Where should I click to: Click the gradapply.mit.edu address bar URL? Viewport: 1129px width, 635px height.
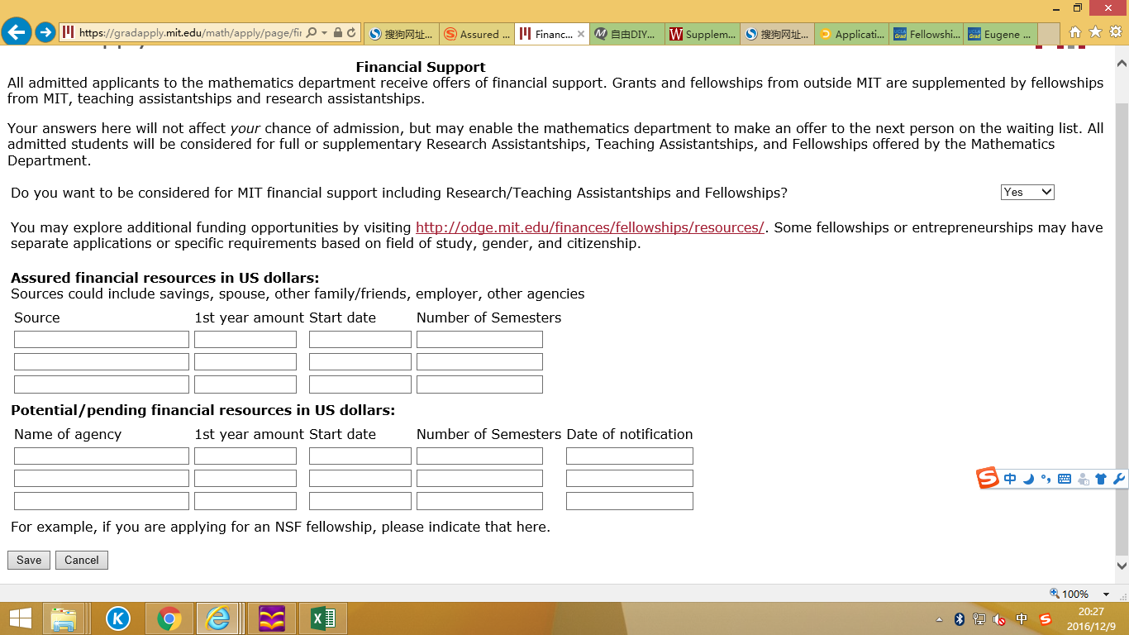(190, 33)
